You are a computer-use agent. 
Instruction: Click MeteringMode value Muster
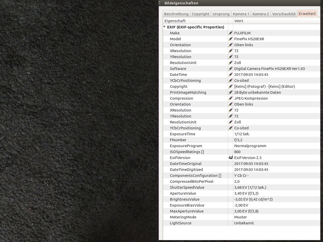(x=240, y=217)
